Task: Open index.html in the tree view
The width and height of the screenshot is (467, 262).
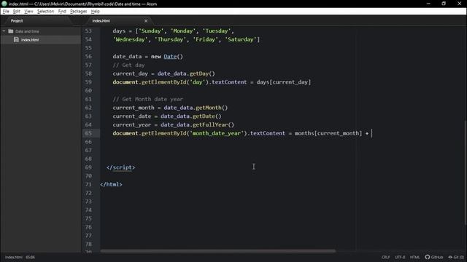Action: pos(30,40)
